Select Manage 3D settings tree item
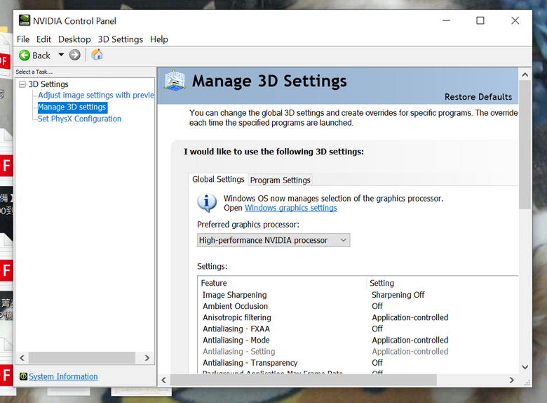The image size is (547, 403). coord(72,107)
